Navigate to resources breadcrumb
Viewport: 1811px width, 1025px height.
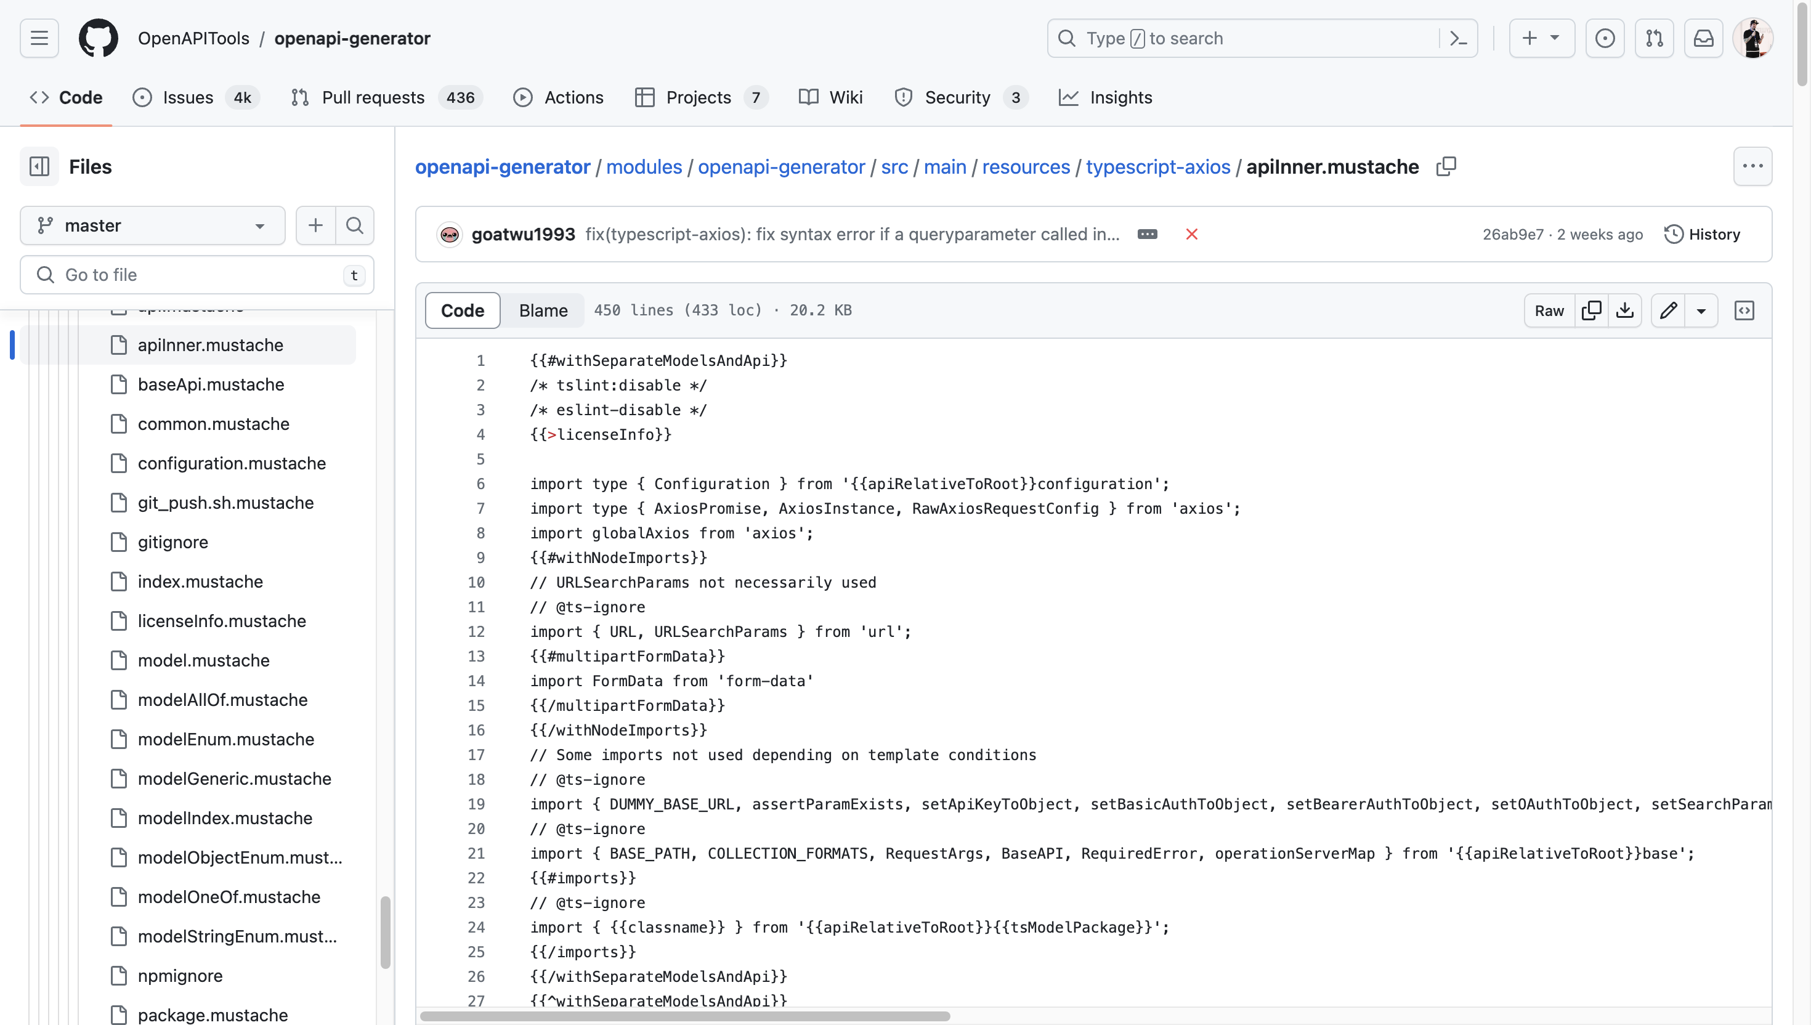[x=1026, y=167]
